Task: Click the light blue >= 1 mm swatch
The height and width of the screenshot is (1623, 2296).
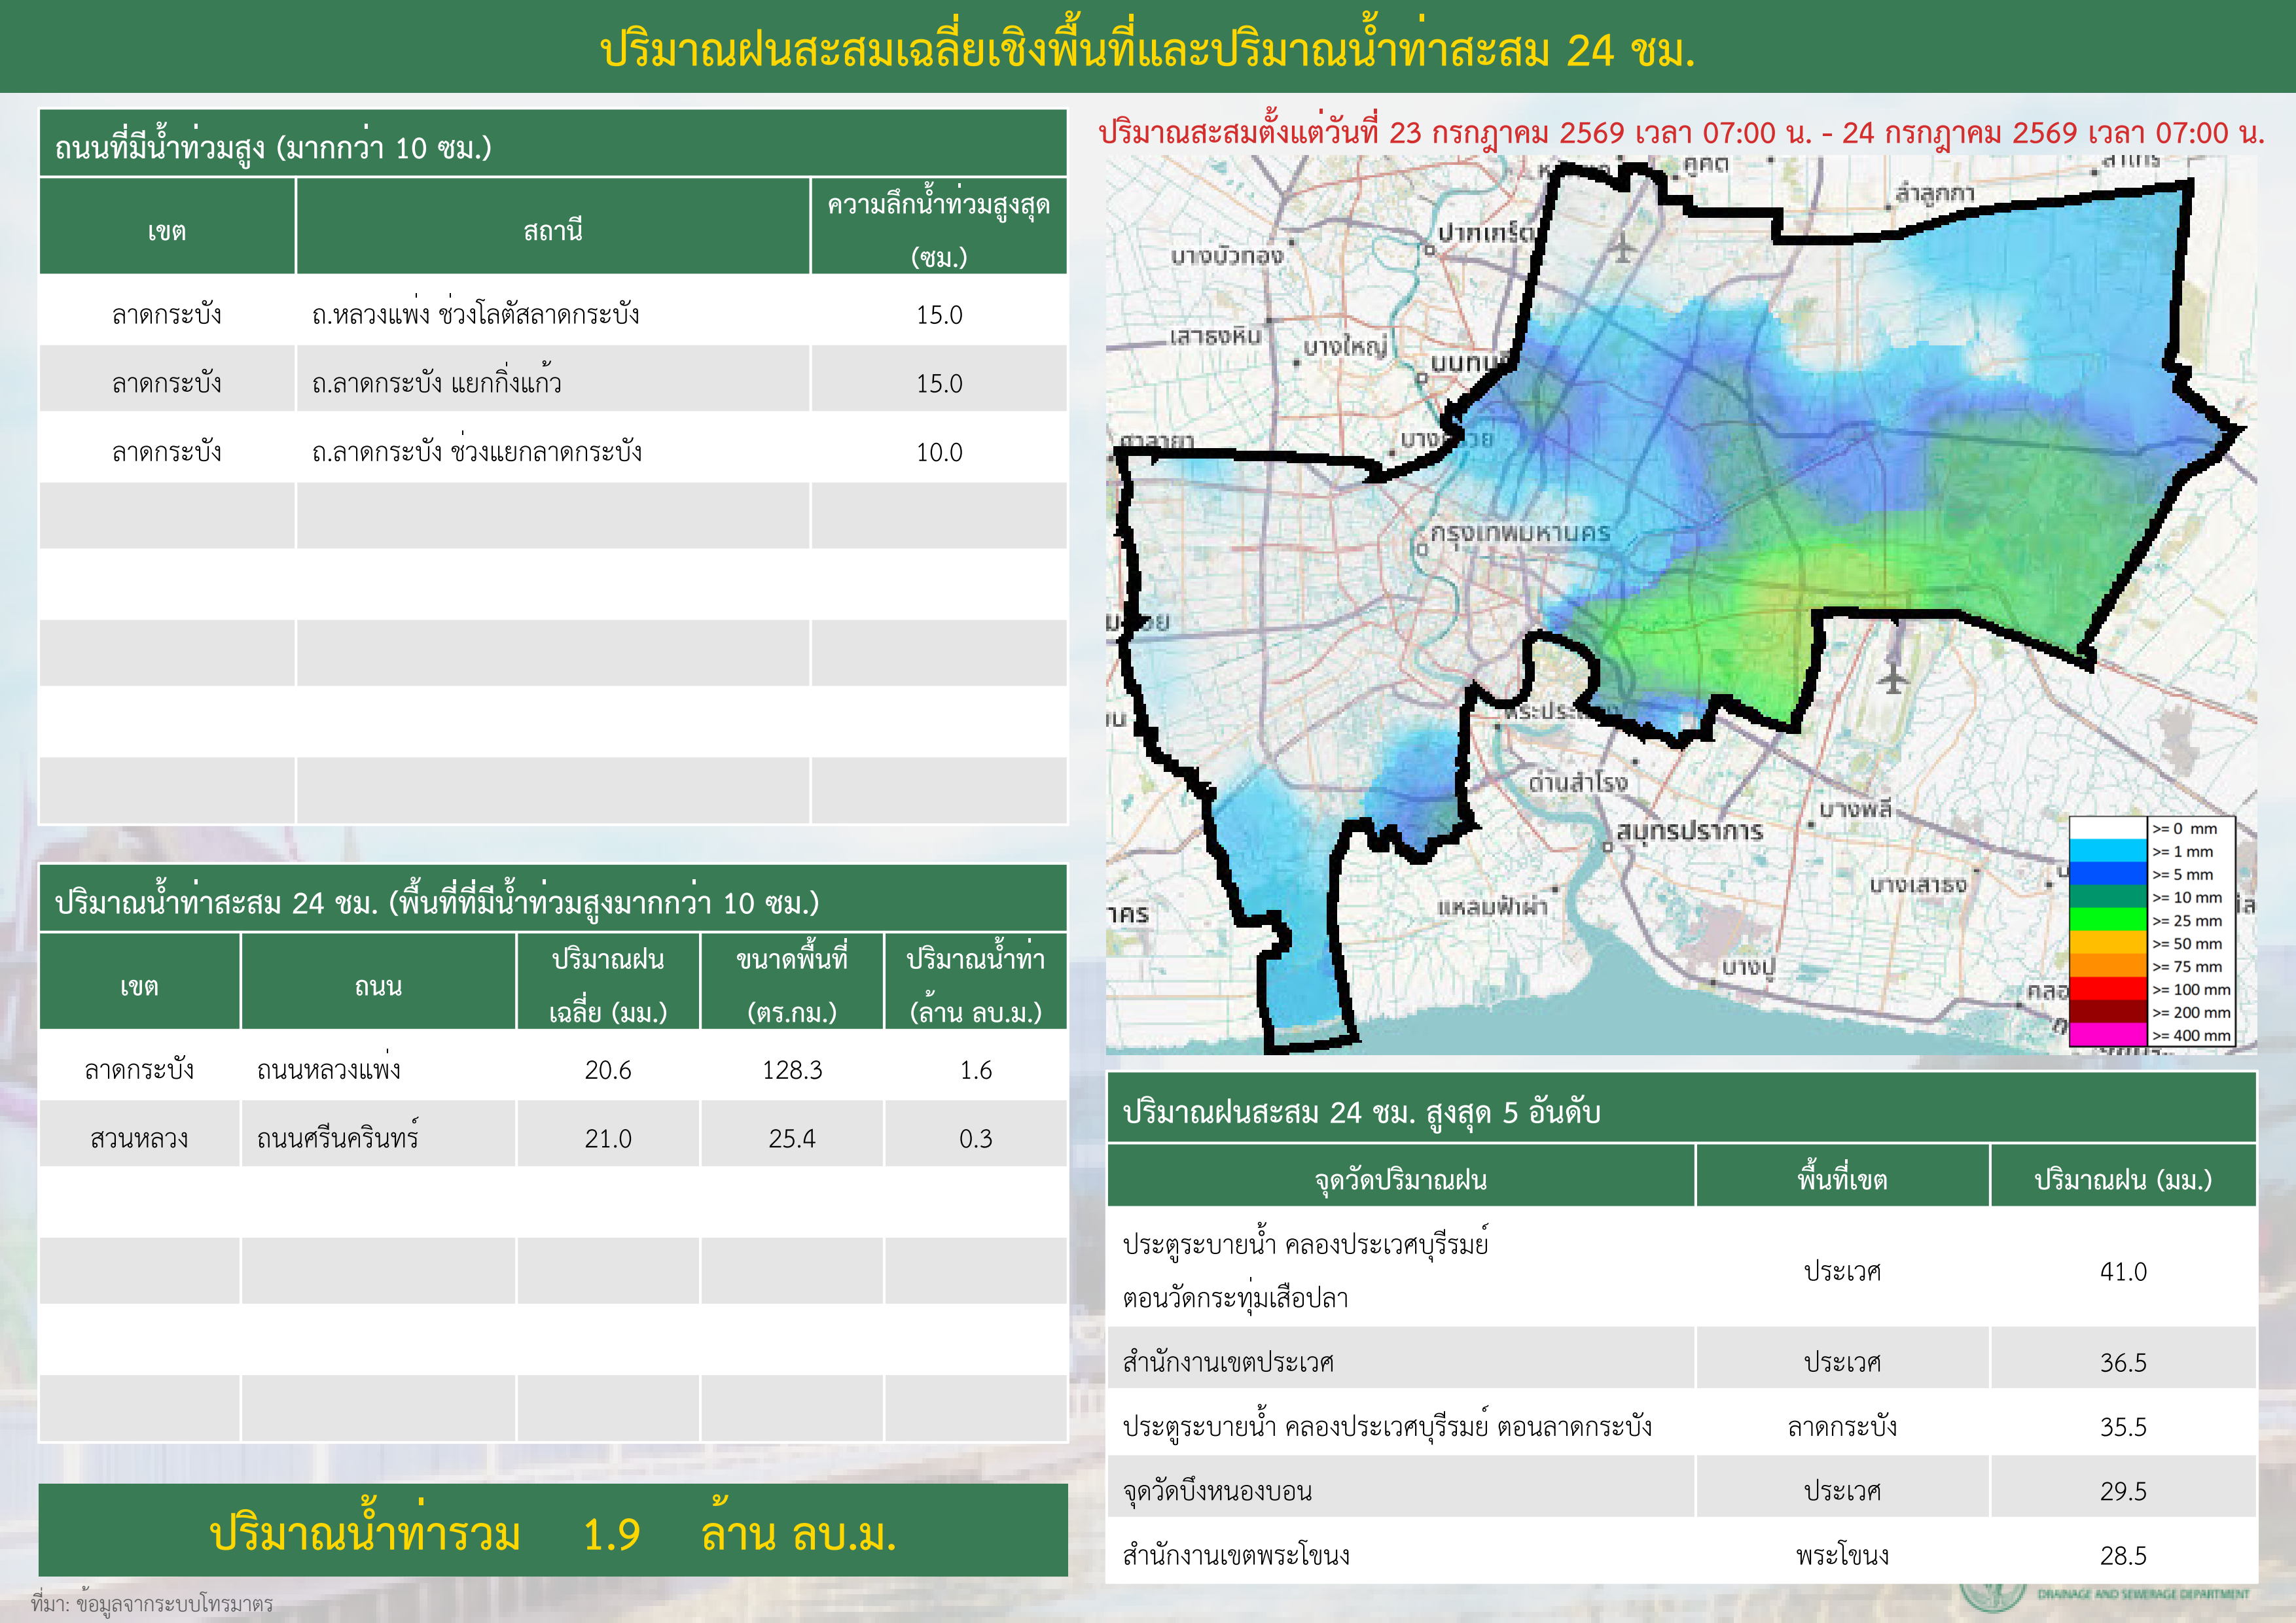Action: point(2108,852)
